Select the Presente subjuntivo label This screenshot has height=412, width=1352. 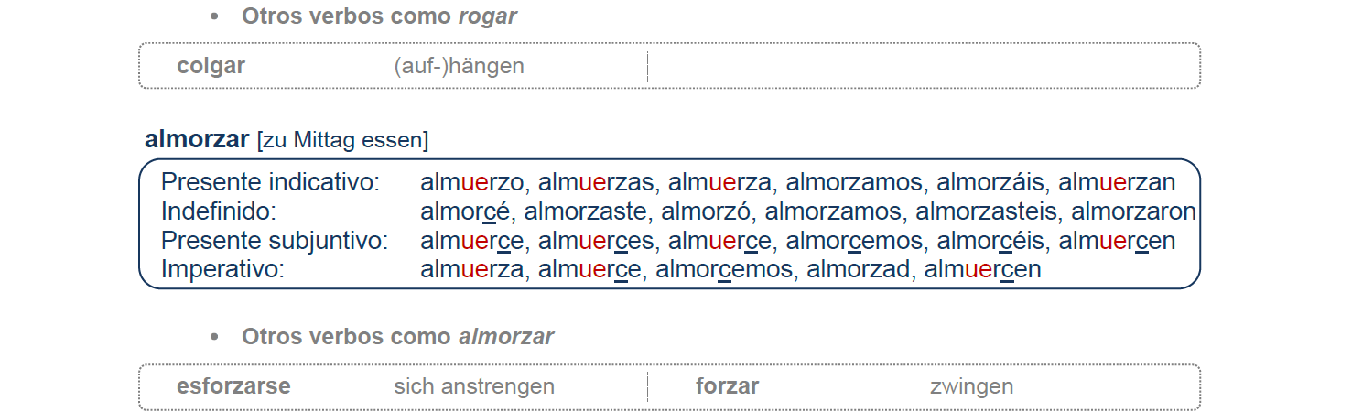point(275,241)
